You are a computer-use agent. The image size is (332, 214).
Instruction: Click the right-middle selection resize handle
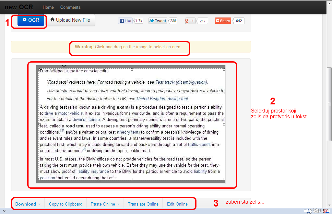pos(224,125)
